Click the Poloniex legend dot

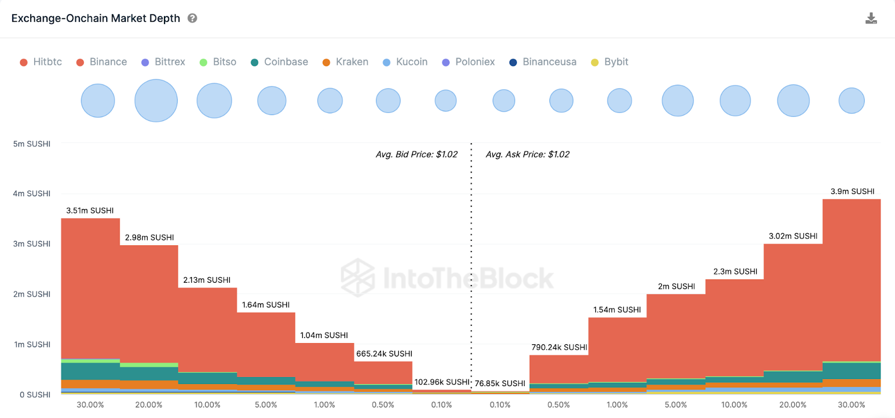click(446, 63)
